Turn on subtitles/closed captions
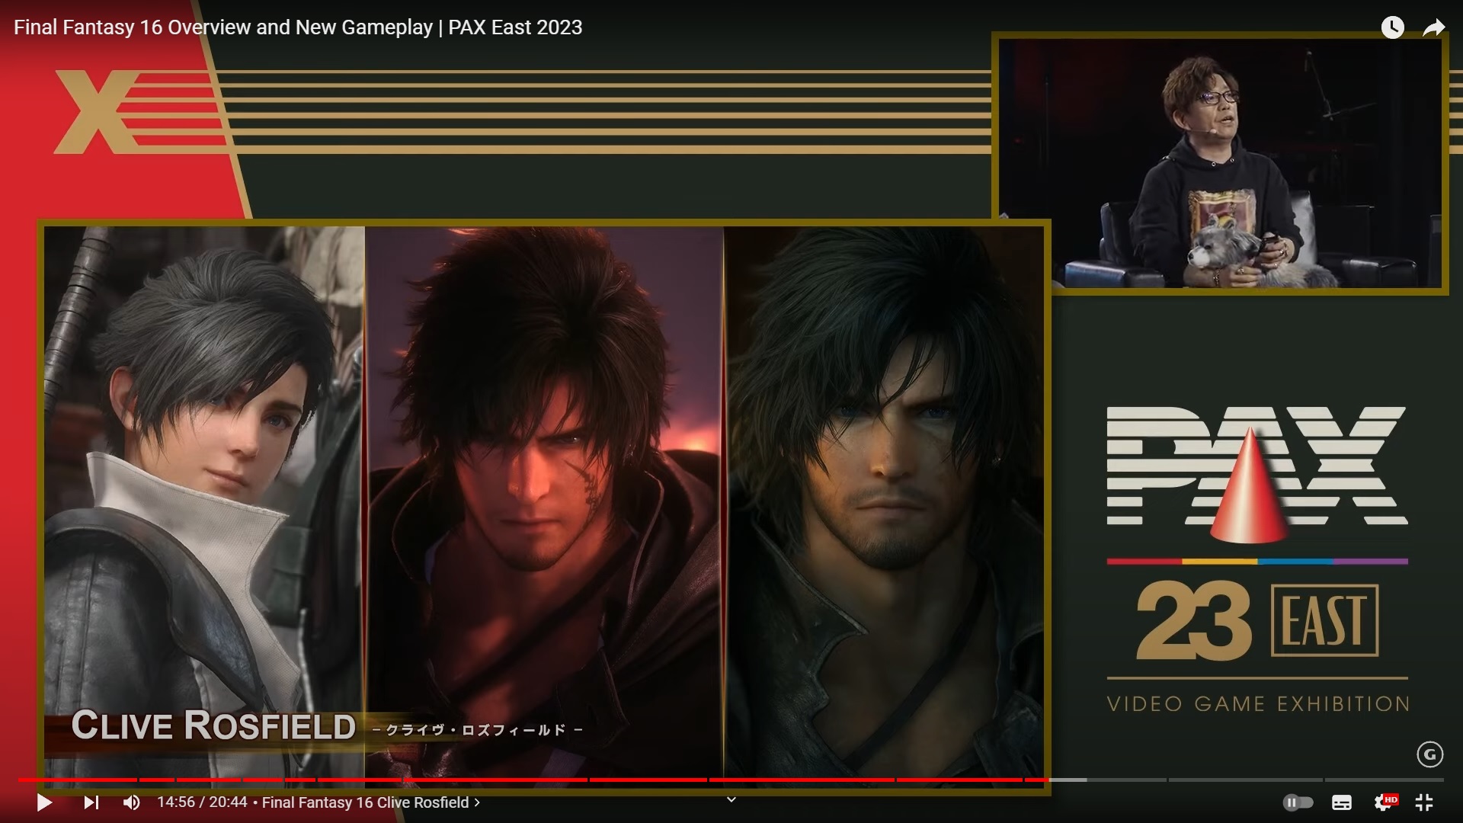This screenshot has height=823, width=1463. 1342,802
